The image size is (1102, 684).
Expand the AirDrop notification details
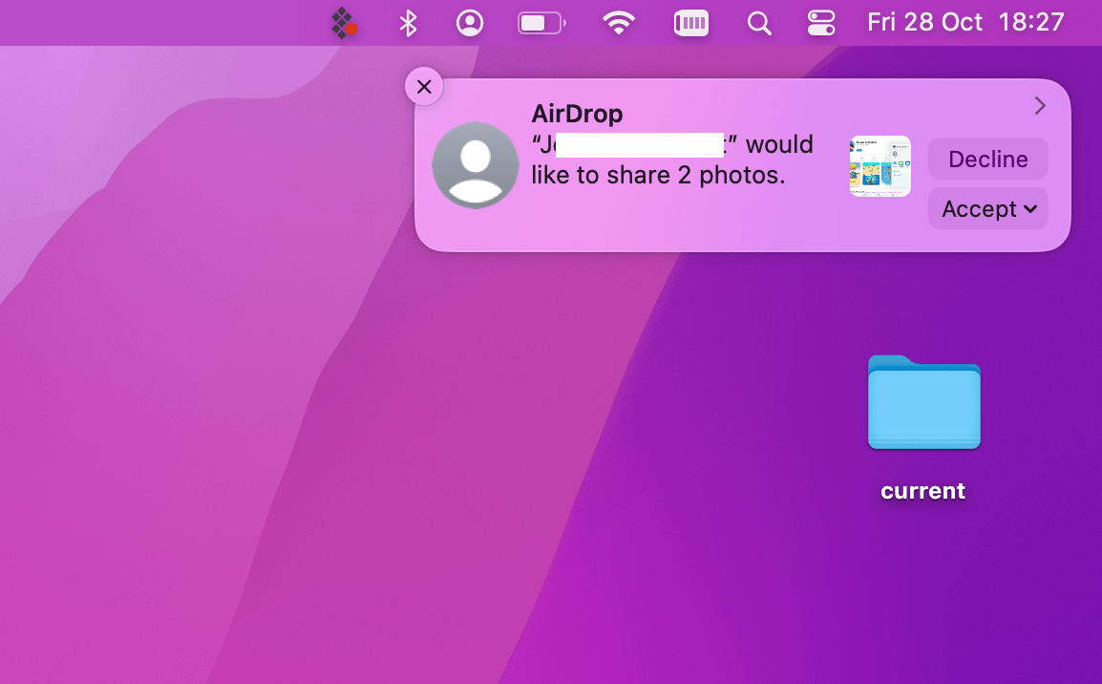1040,106
